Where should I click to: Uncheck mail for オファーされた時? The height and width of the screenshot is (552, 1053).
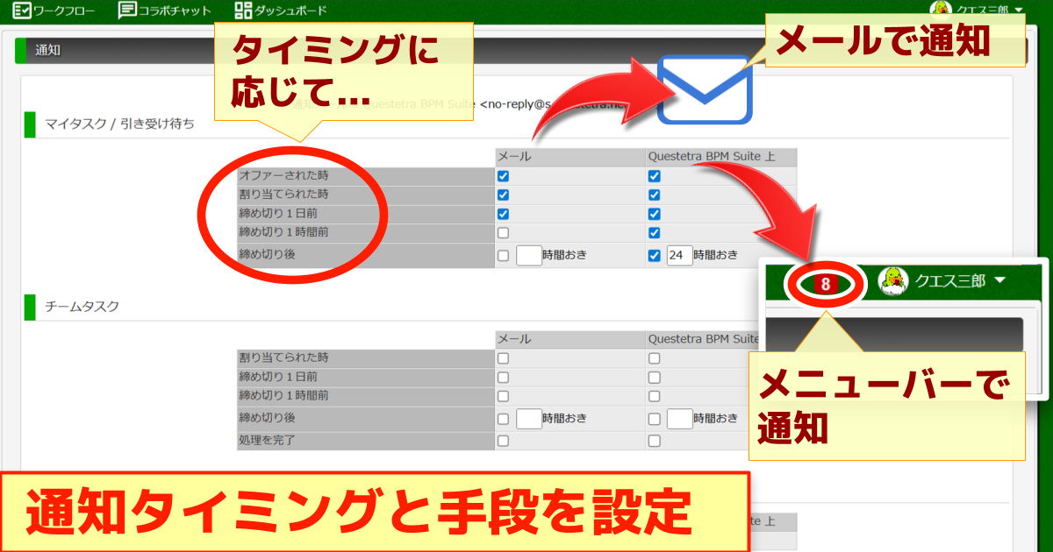pos(503,176)
